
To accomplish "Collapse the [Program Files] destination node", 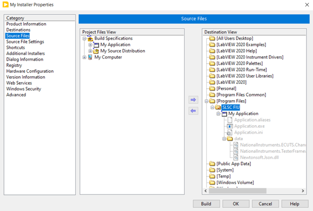I will tap(206, 101).
